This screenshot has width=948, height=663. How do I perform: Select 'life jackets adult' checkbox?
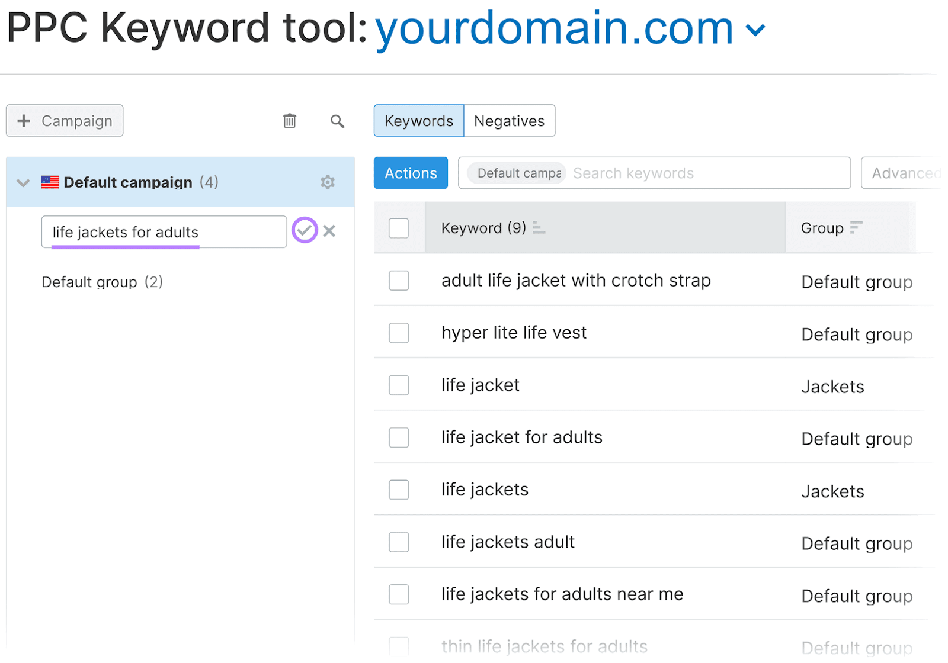pos(399,542)
